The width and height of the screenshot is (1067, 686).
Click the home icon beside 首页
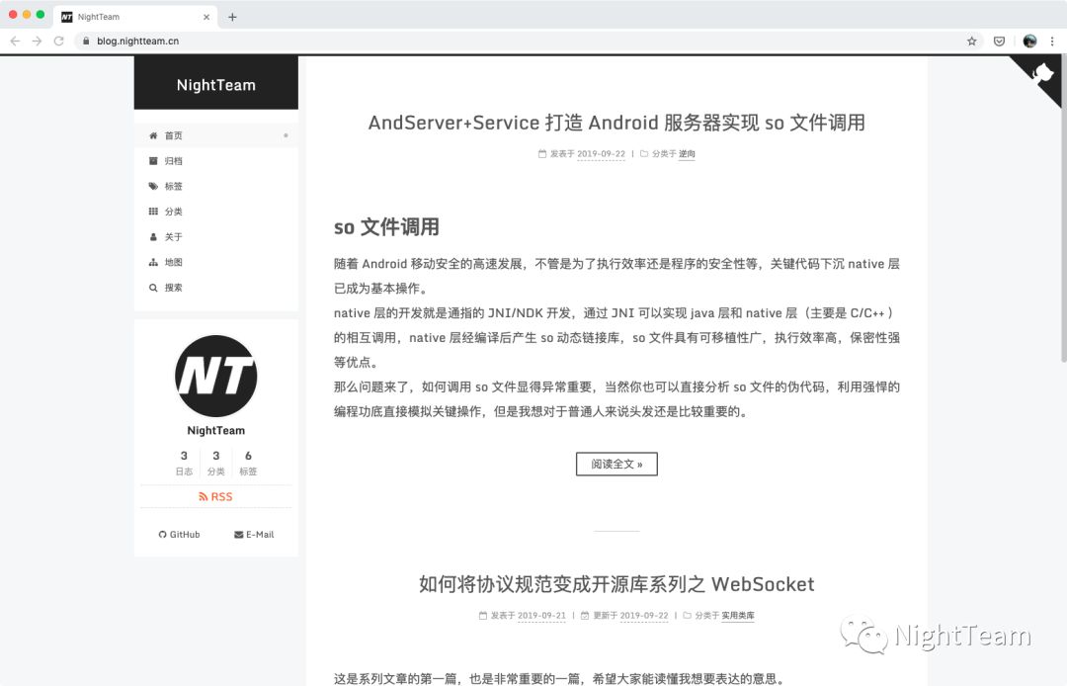click(154, 135)
